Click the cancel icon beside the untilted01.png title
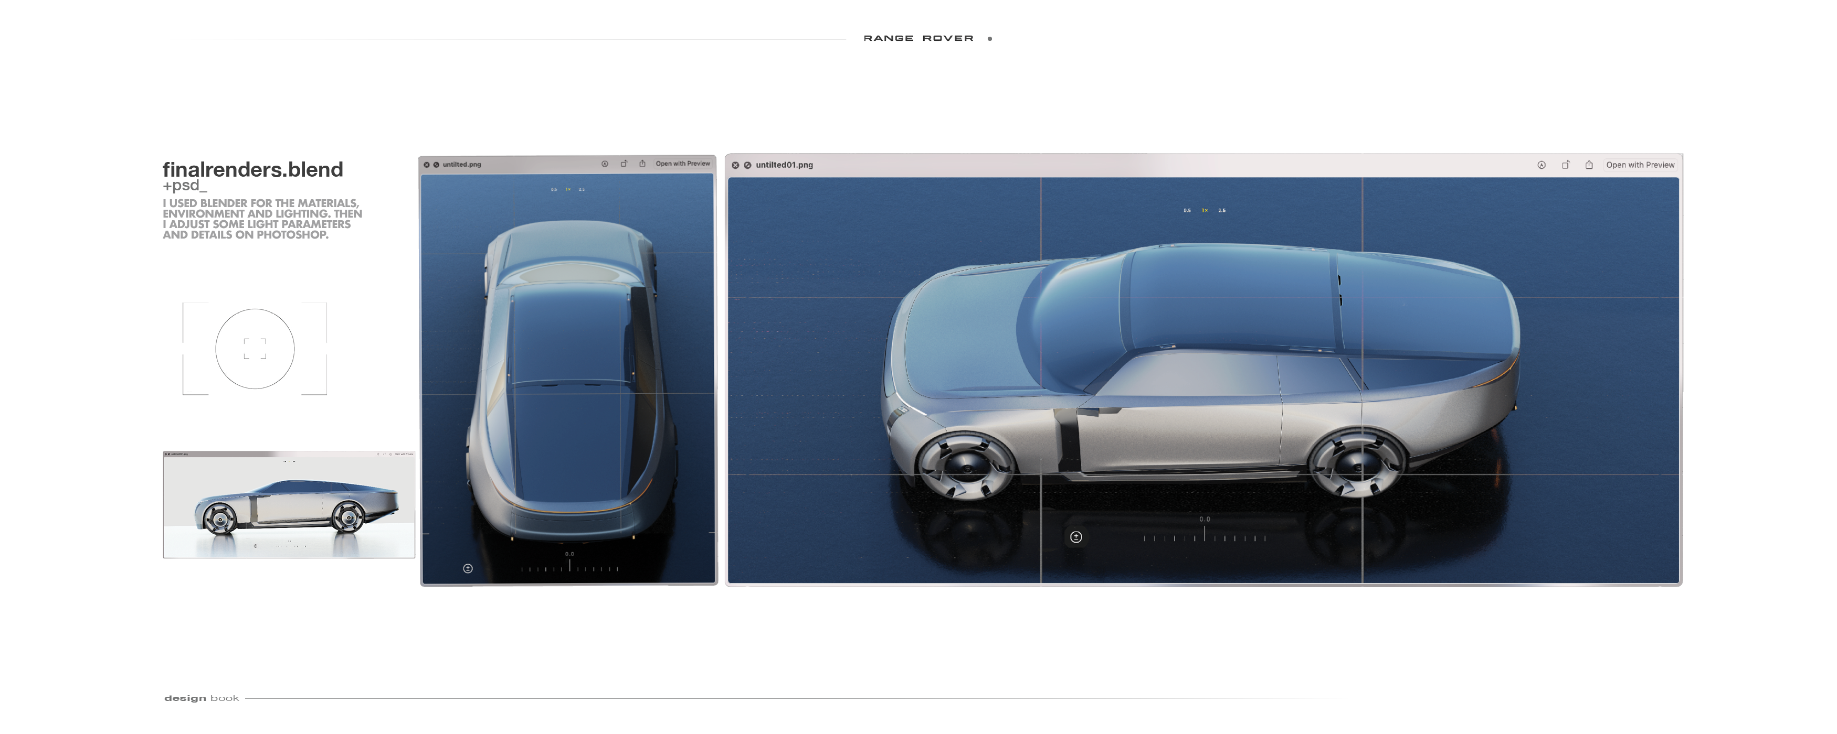 tap(747, 165)
